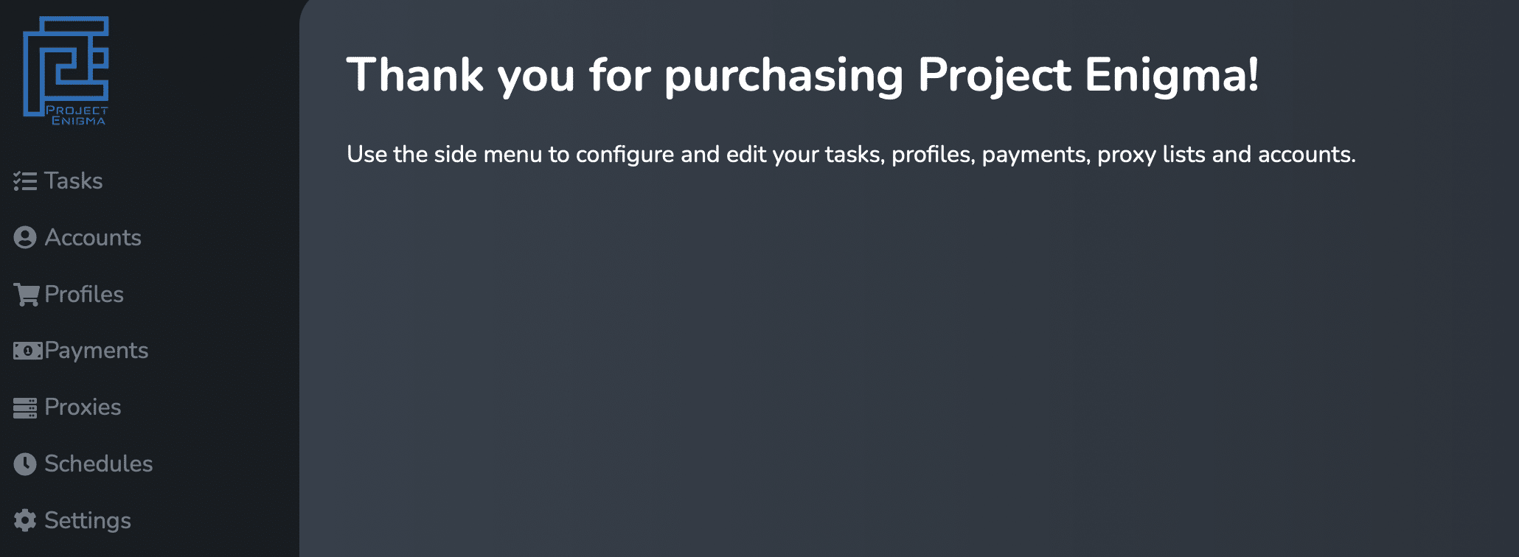Click the Accounts user circle icon
This screenshot has width=1519, height=557.
(x=25, y=237)
